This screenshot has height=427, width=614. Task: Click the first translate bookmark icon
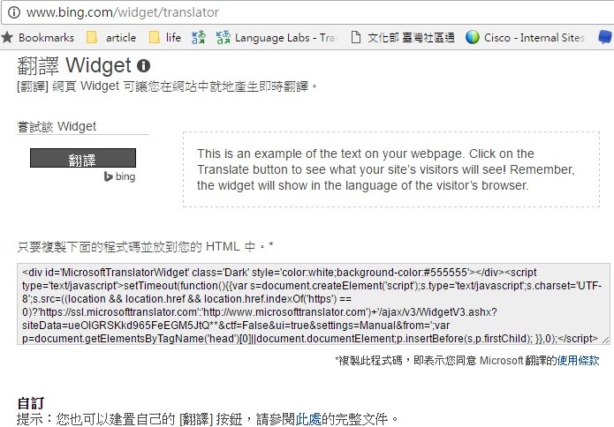(199, 38)
